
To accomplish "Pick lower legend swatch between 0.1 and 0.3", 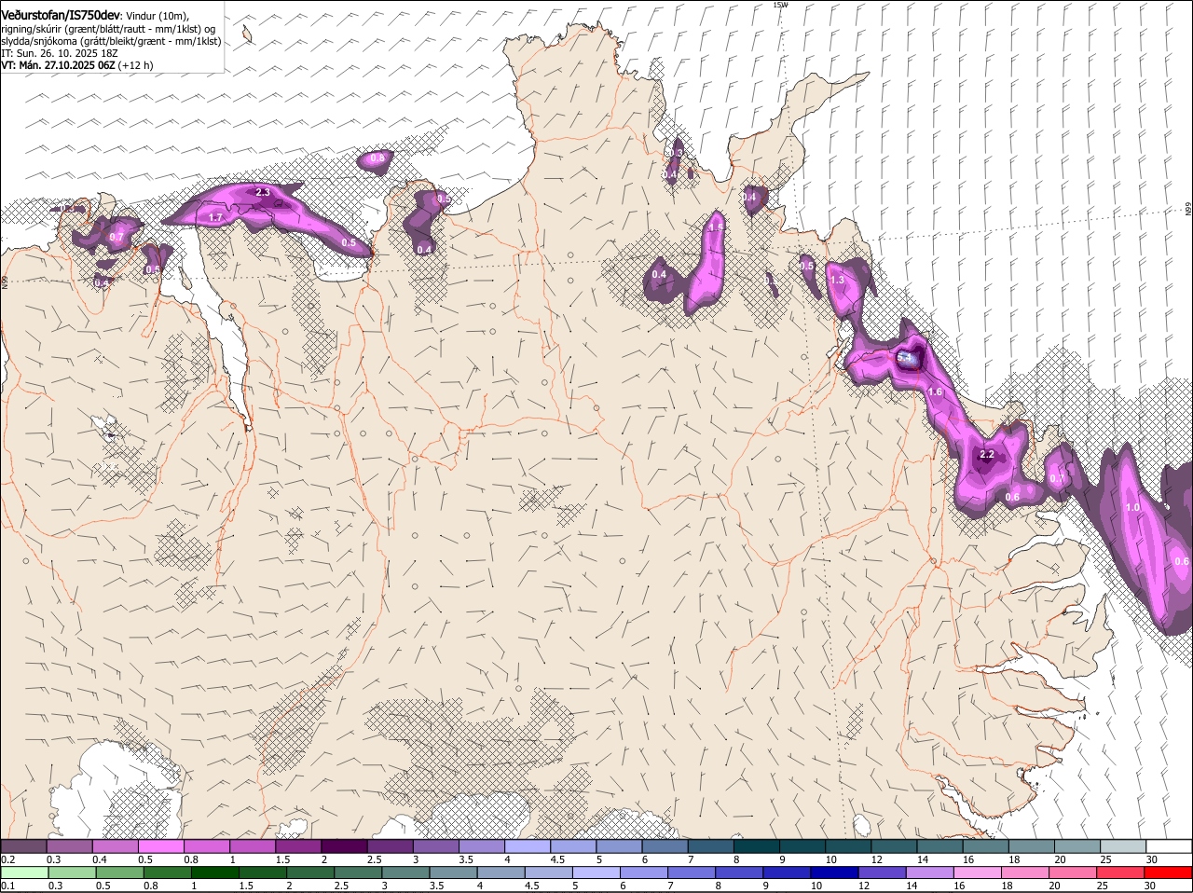I will pyautogui.click(x=24, y=872).
